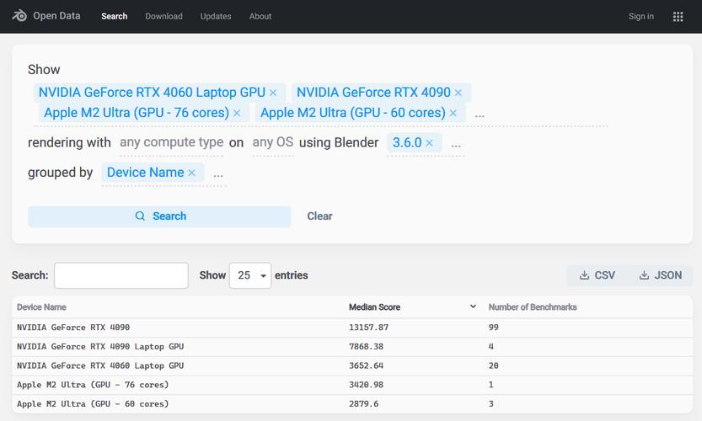Remove Apple M2 Ultra 60 cores tag

[453, 113]
